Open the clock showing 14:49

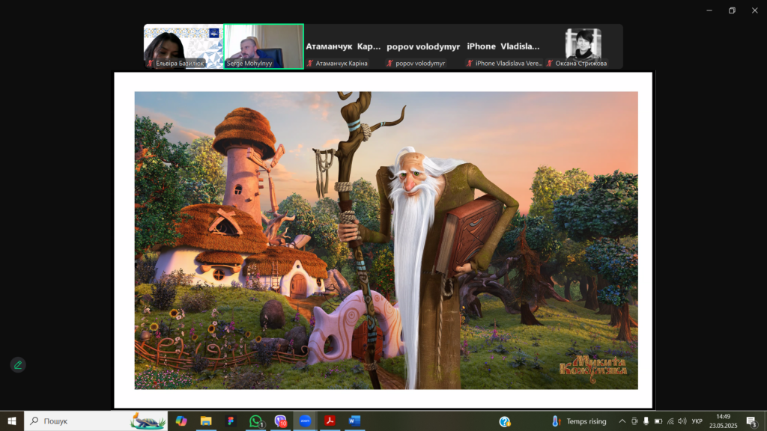point(723,421)
